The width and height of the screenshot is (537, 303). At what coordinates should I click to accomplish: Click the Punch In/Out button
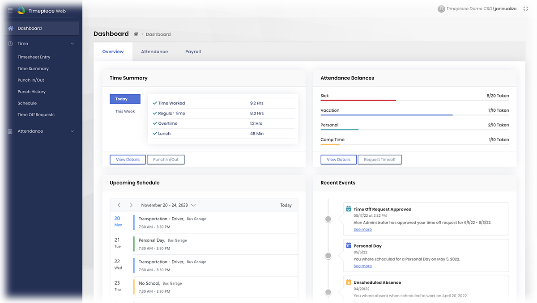(x=166, y=160)
